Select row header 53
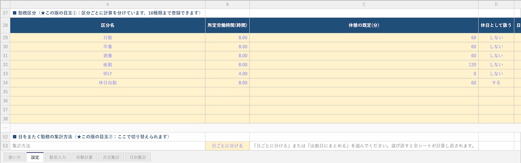Viewport: 521px width, 163px height. [5, 146]
